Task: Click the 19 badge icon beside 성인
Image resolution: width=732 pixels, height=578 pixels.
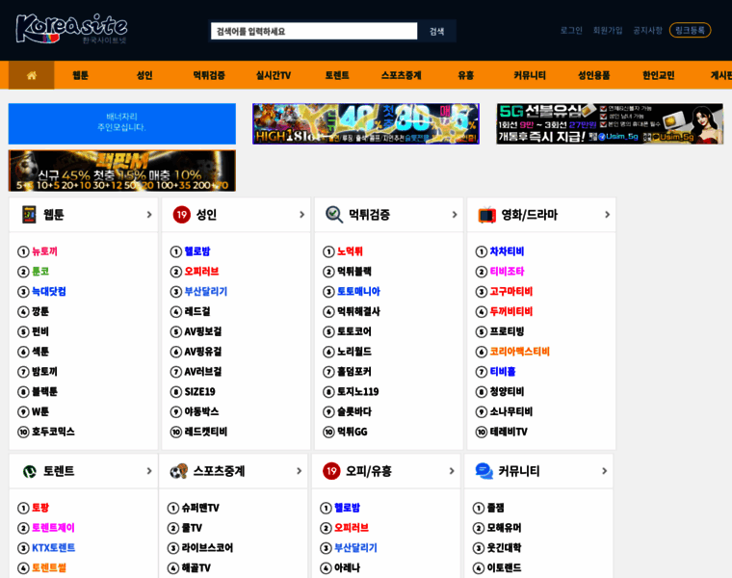Action: coord(181,215)
